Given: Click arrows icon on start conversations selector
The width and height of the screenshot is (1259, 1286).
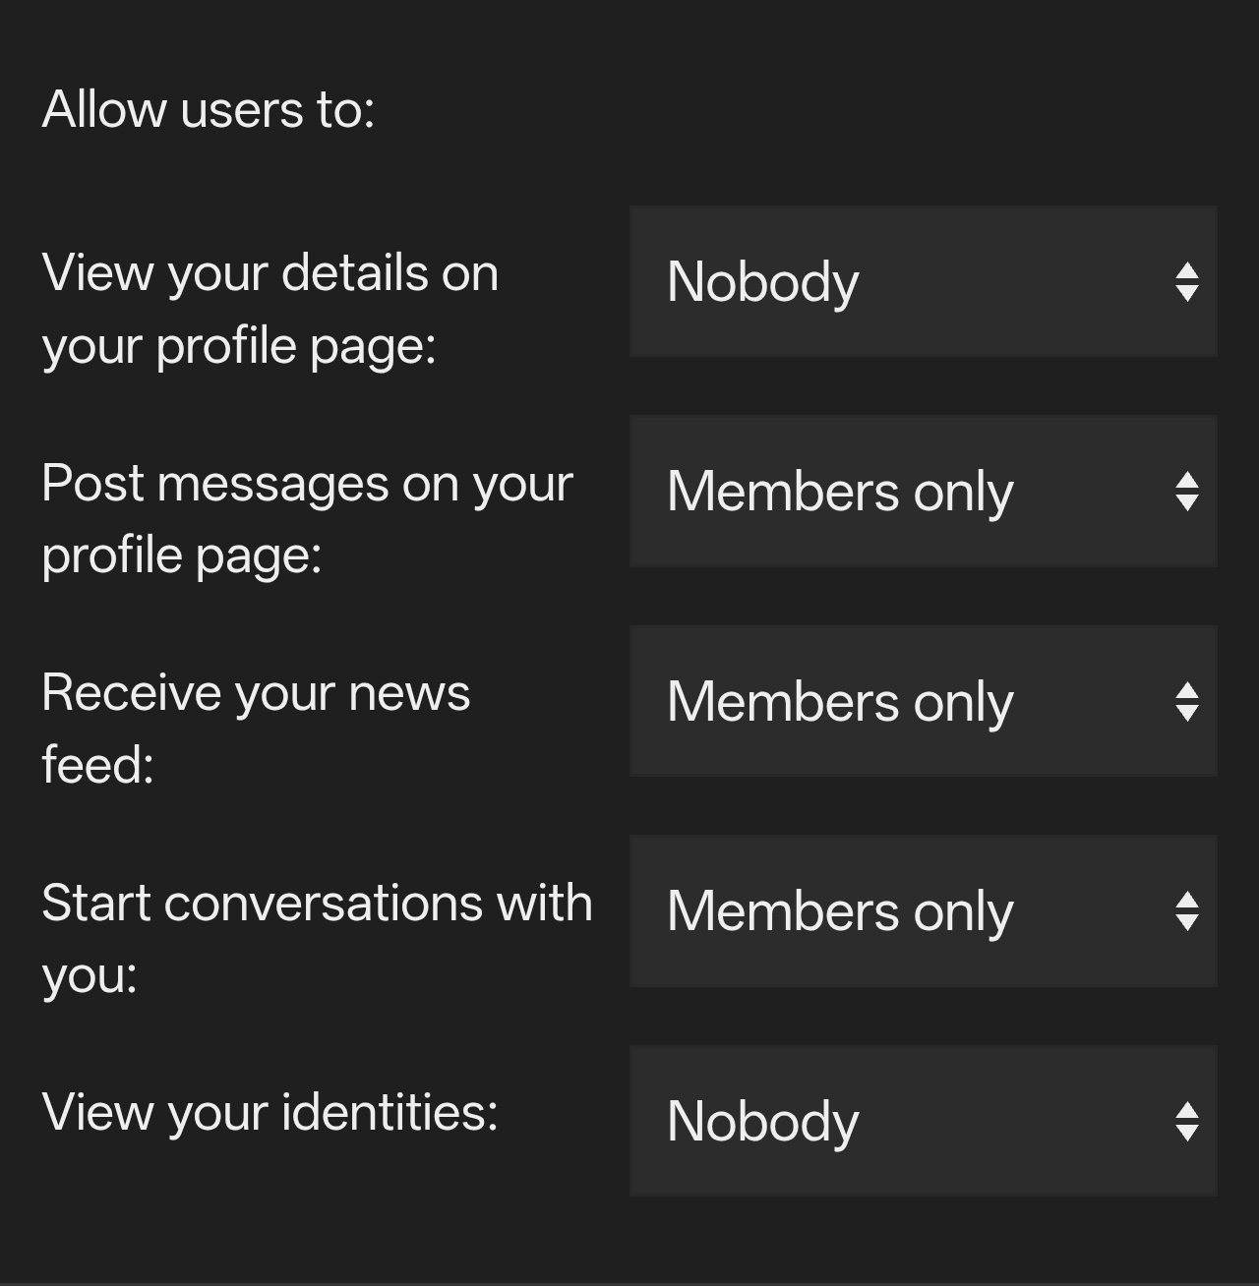Looking at the screenshot, I should click(x=1187, y=911).
